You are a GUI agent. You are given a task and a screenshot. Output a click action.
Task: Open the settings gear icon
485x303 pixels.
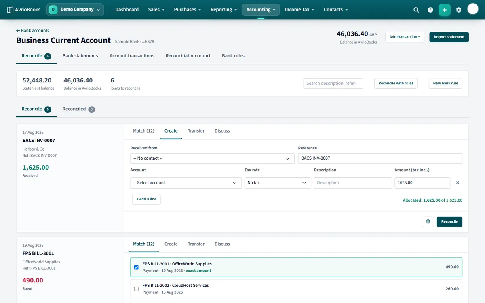459,10
